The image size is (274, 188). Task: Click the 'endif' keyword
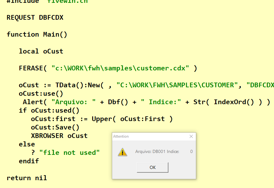click(x=29, y=161)
